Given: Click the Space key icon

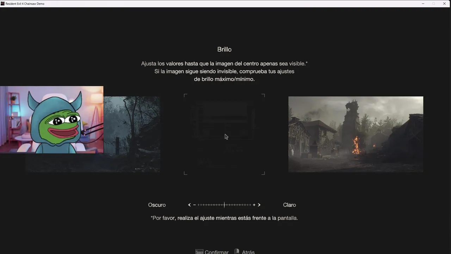Looking at the screenshot, I should click(x=199, y=252).
